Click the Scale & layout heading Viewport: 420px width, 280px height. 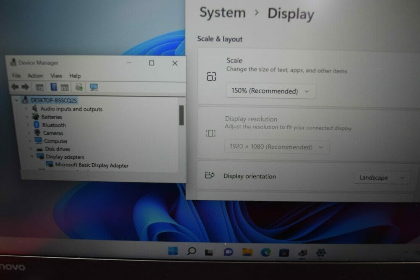coord(220,39)
